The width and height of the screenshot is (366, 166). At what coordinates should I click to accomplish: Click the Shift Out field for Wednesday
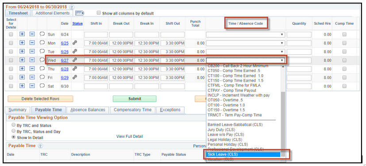coord(173,60)
